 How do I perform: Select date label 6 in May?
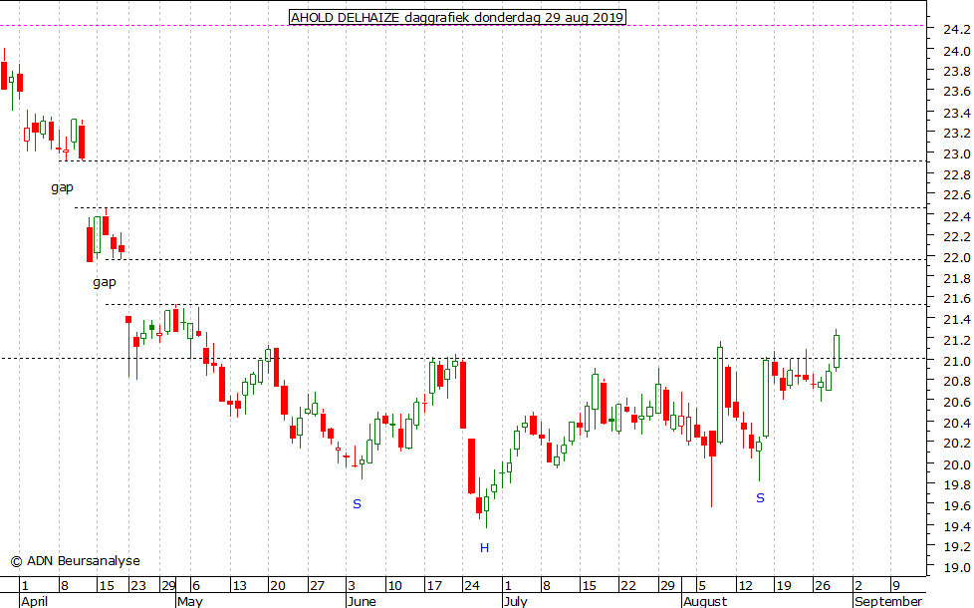tap(196, 586)
